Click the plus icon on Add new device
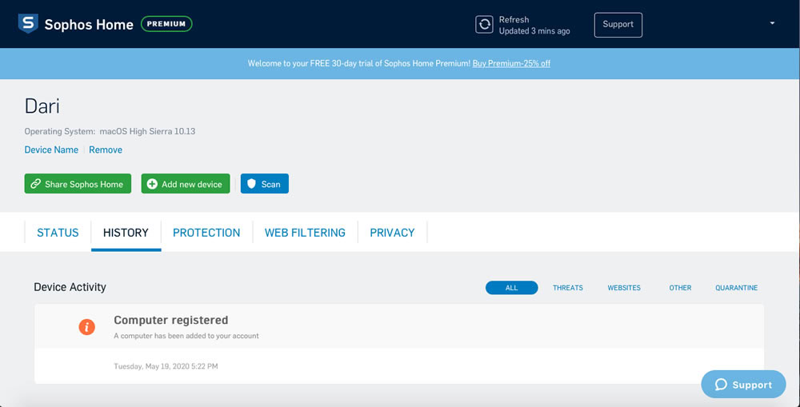 (x=152, y=184)
